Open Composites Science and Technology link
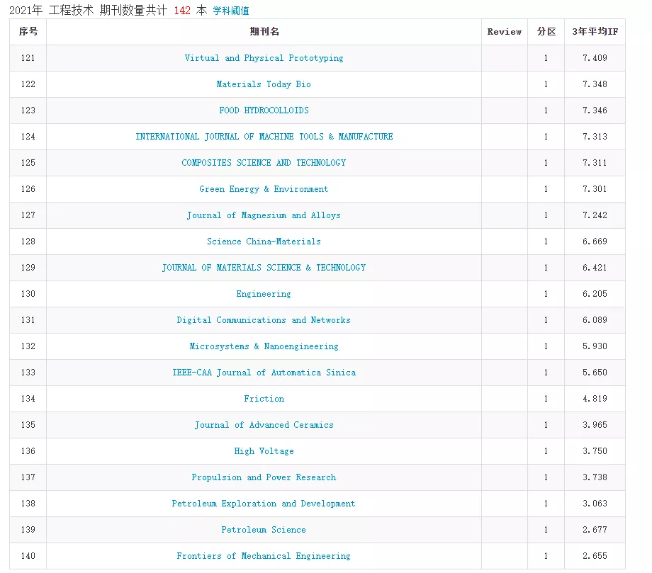652x573 pixels. click(x=264, y=163)
